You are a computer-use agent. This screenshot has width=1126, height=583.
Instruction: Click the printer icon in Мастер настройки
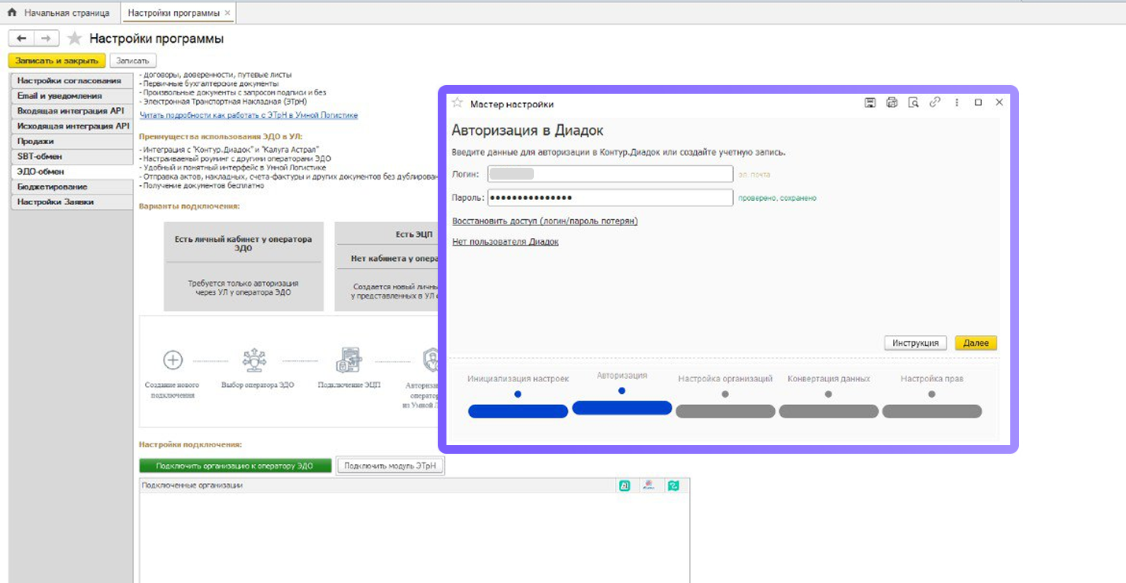(891, 102)
